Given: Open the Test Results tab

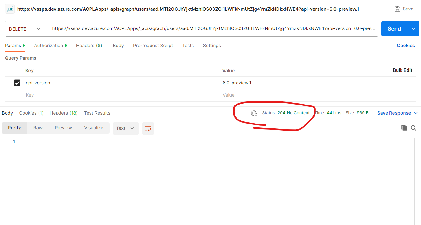Looking at the screenshot, I should (x=97, y=113).
